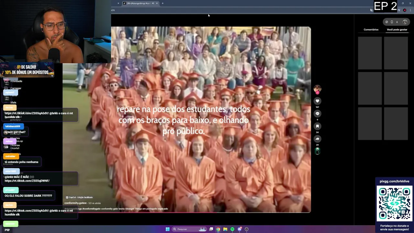Click the translate page icon in address bar

coord(371,10)
